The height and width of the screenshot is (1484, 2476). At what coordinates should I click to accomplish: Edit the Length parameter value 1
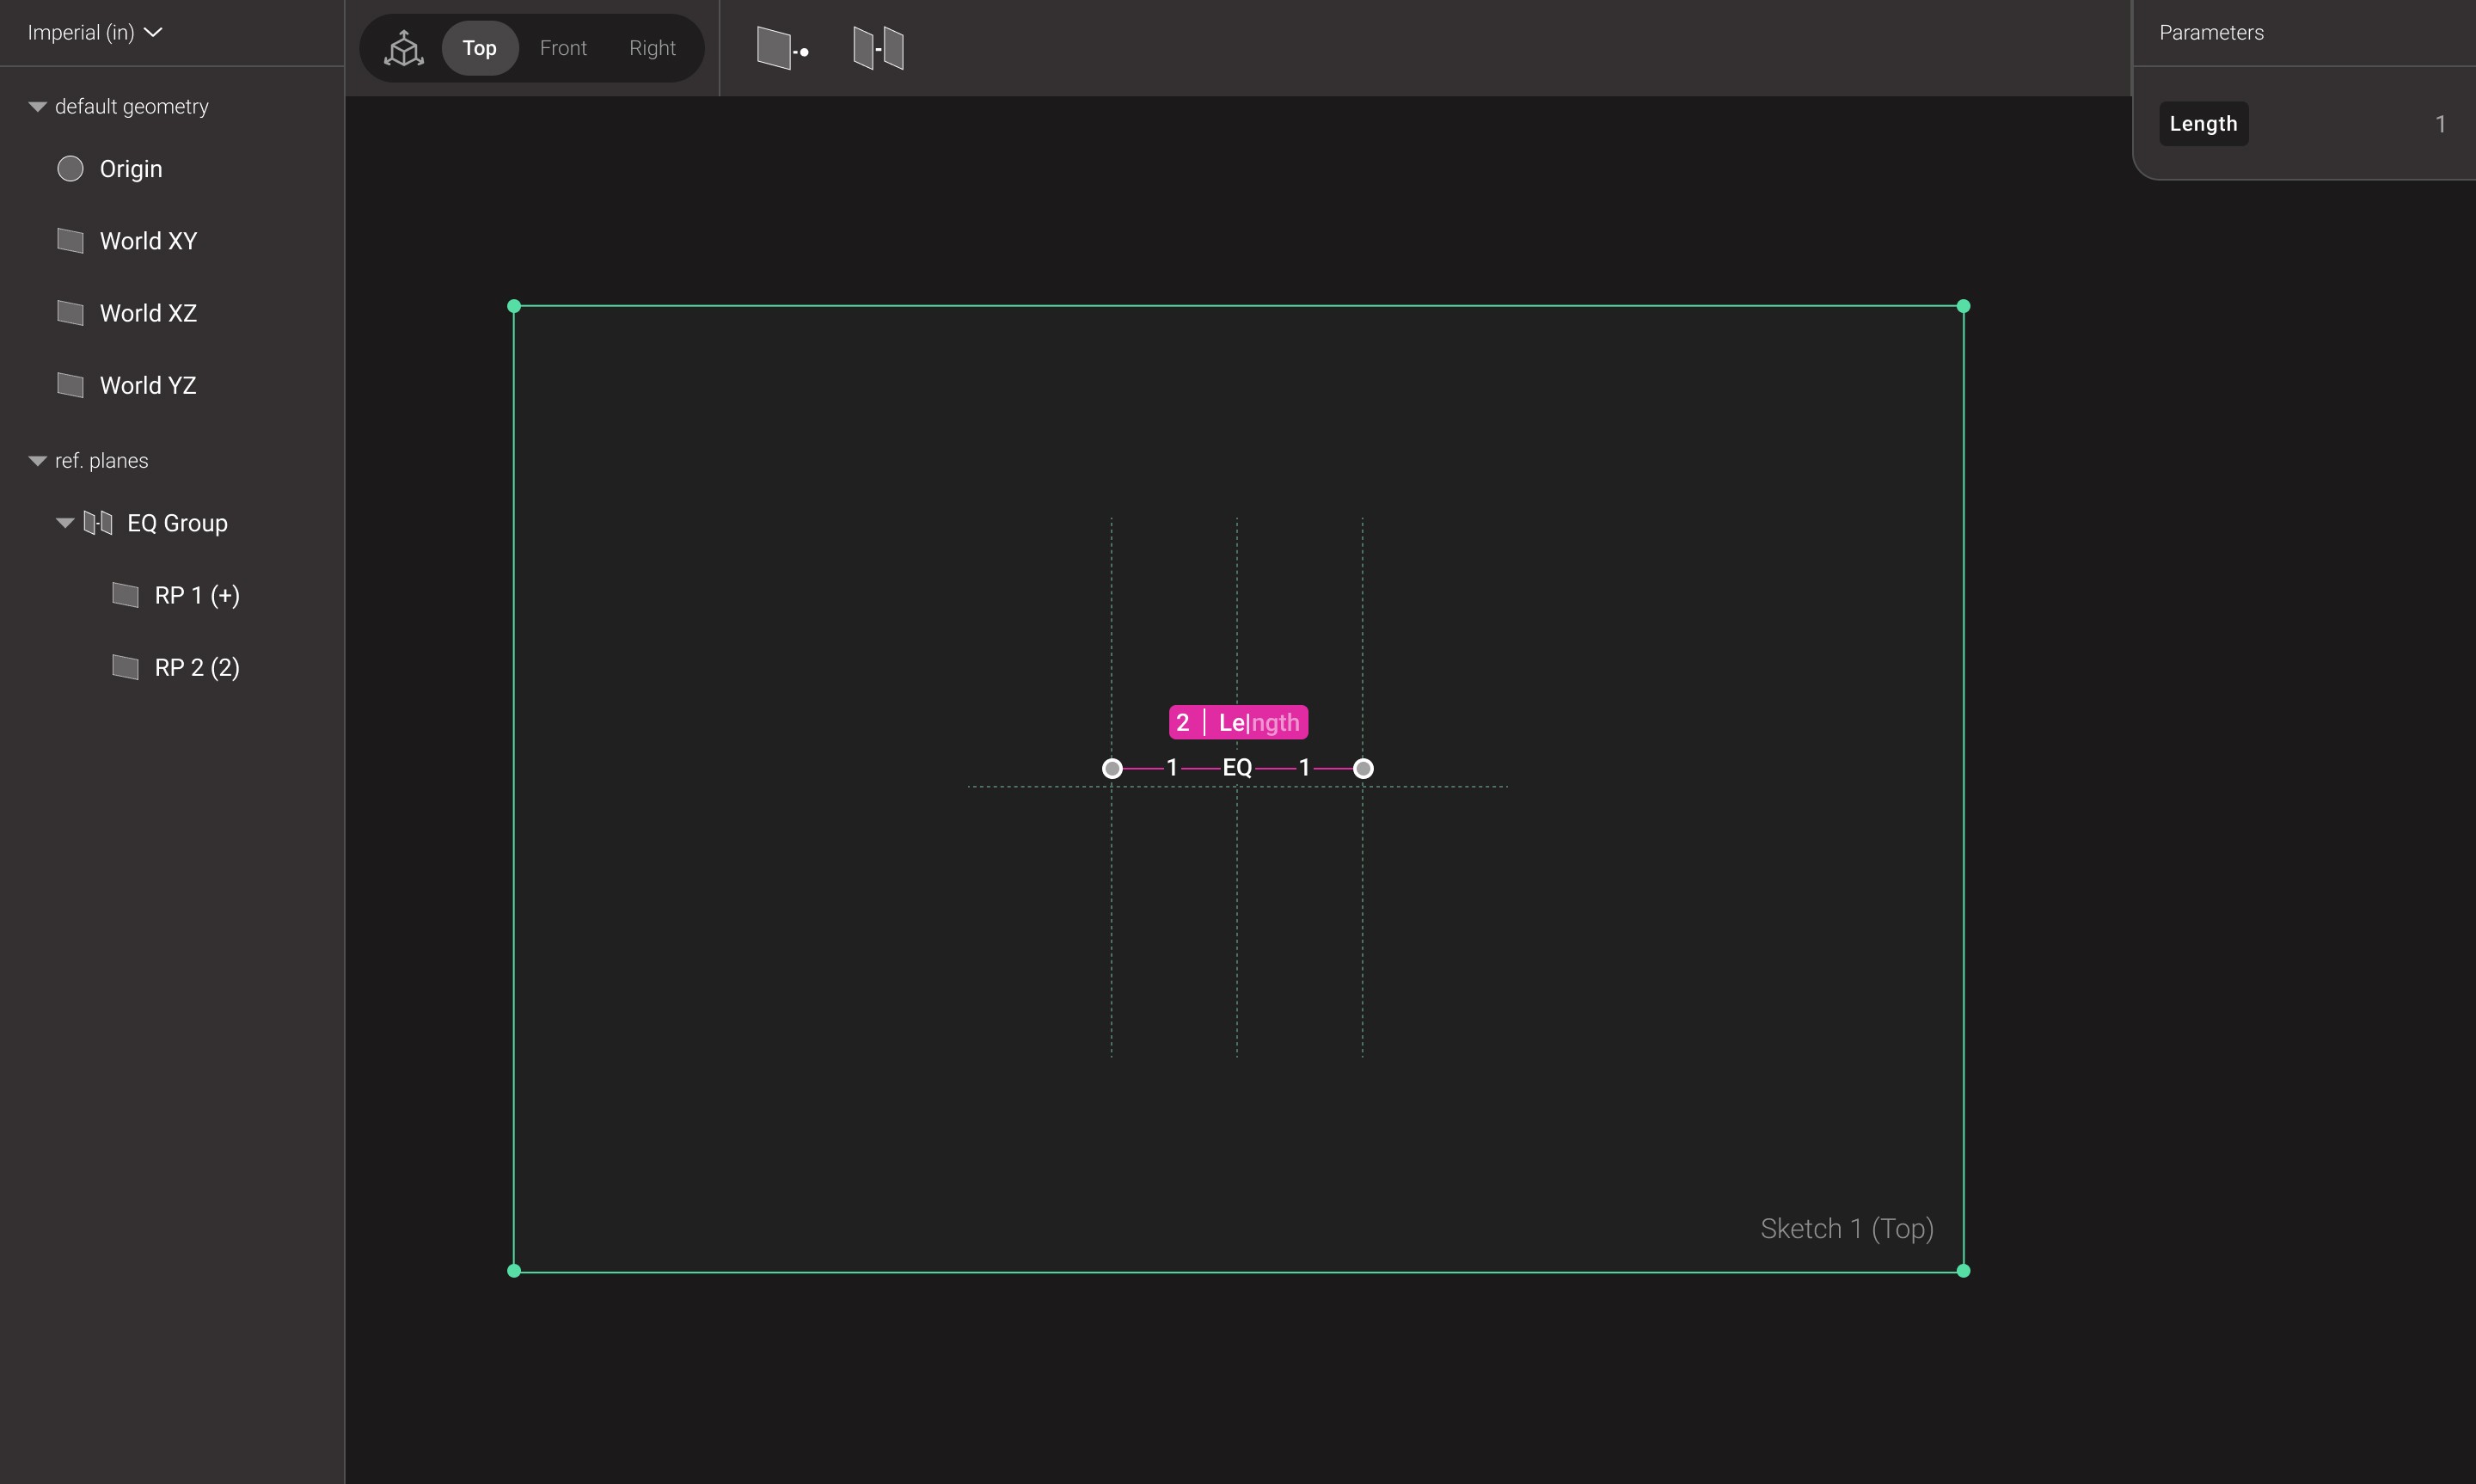[2440, 123]
